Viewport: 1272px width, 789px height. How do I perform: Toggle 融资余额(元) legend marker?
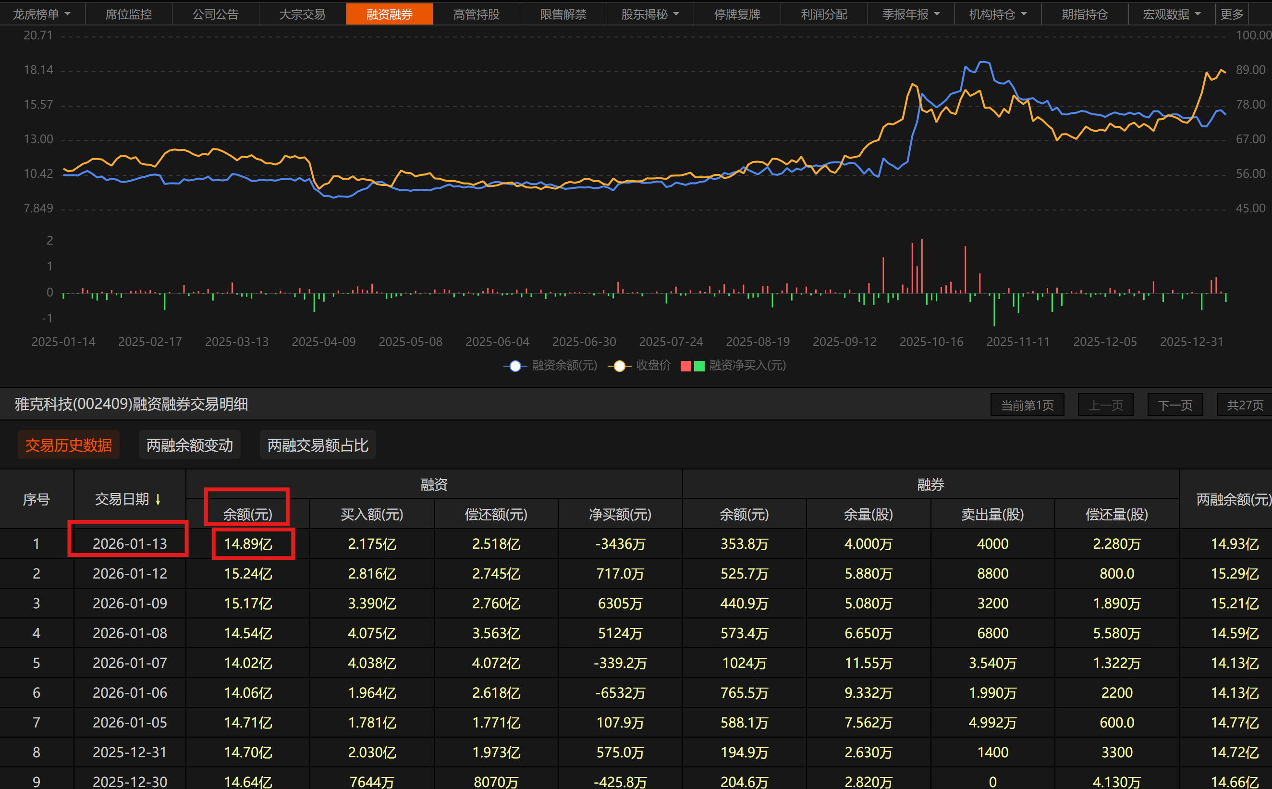tap(515, 366)
